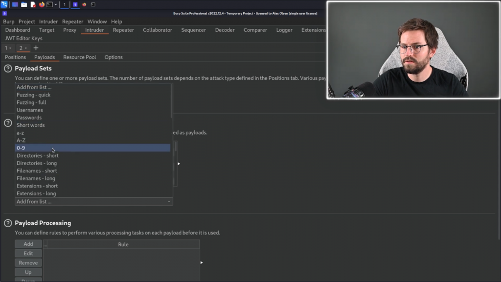Launch Firefox from the panel launcher
Viewport: 501px width, 282px height.
(x=42, y=4)
